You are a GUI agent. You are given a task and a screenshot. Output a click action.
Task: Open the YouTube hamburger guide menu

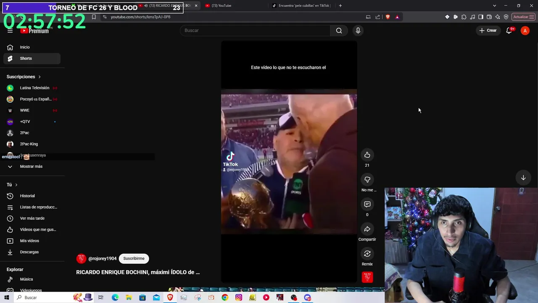coord(10,31)
